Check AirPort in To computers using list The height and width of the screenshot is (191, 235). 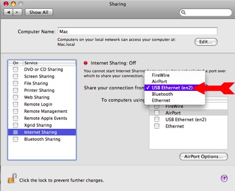[x=157, y=113]
